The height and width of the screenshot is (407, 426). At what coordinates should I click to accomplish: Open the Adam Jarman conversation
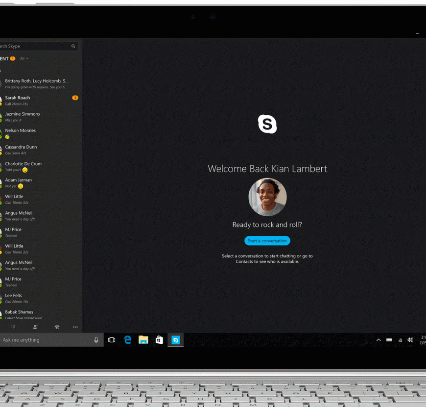point(41,183)
